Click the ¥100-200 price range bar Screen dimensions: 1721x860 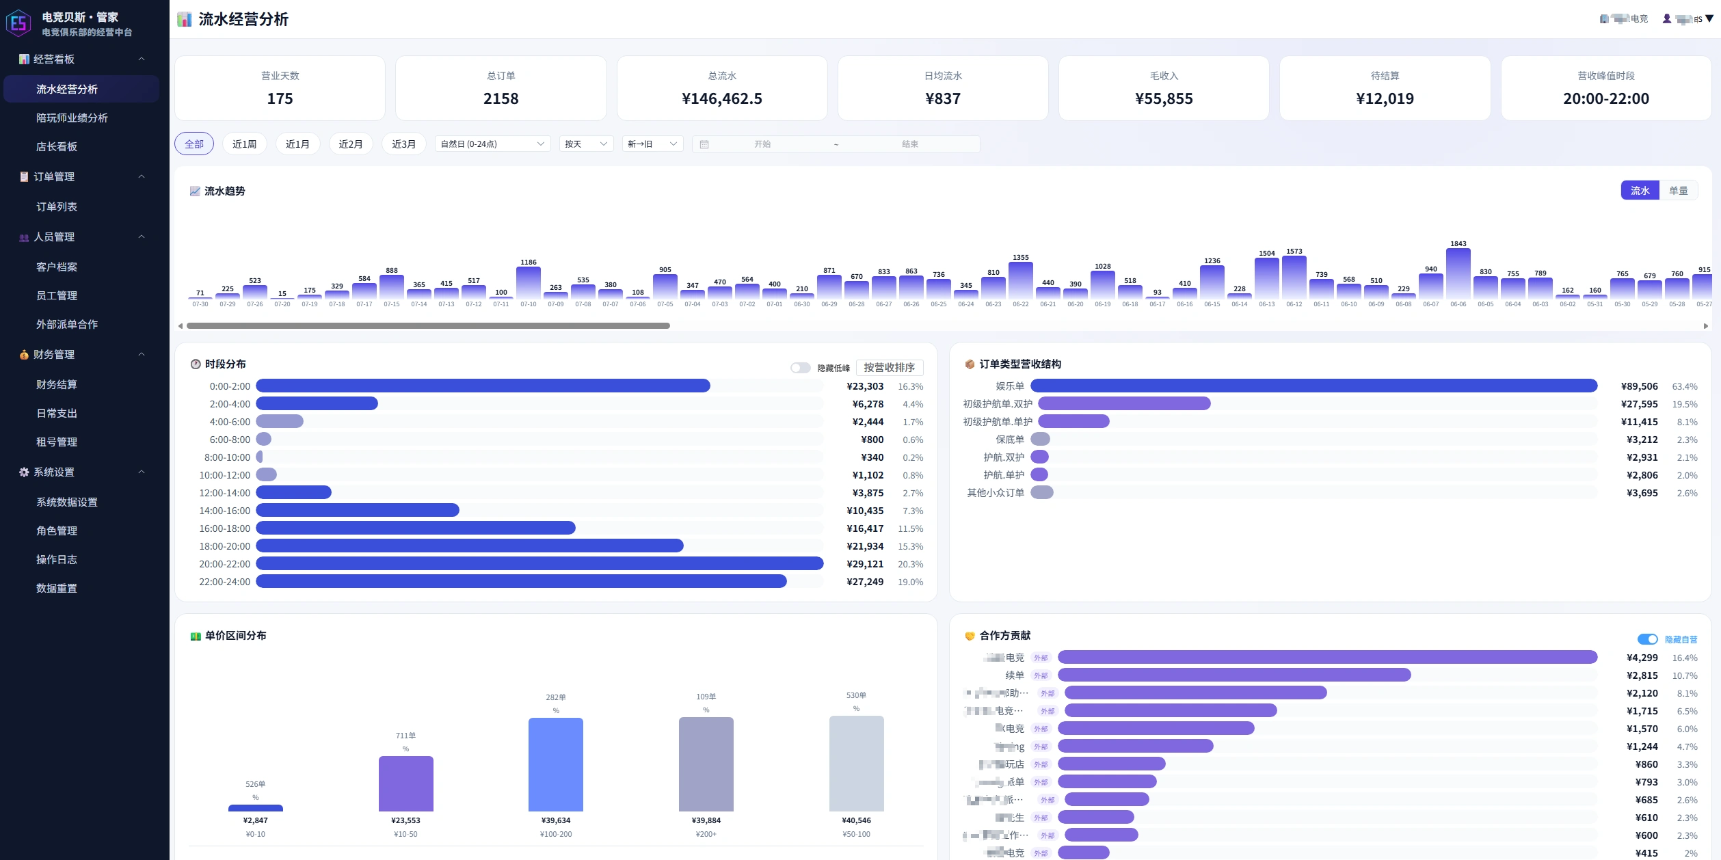click(x=556, y=764)
